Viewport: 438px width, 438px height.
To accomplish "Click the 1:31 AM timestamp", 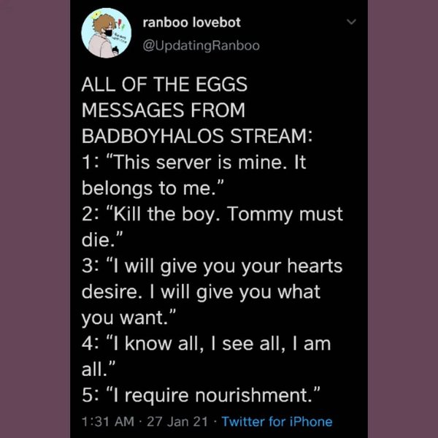I will tap(107, 421).
